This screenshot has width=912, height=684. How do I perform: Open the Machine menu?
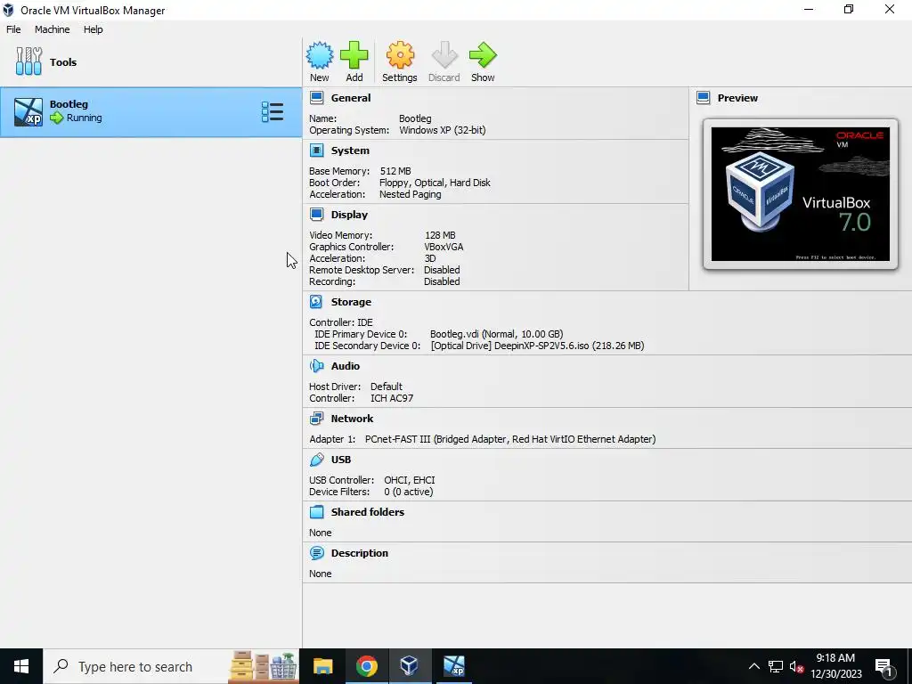tap(53, 29)
